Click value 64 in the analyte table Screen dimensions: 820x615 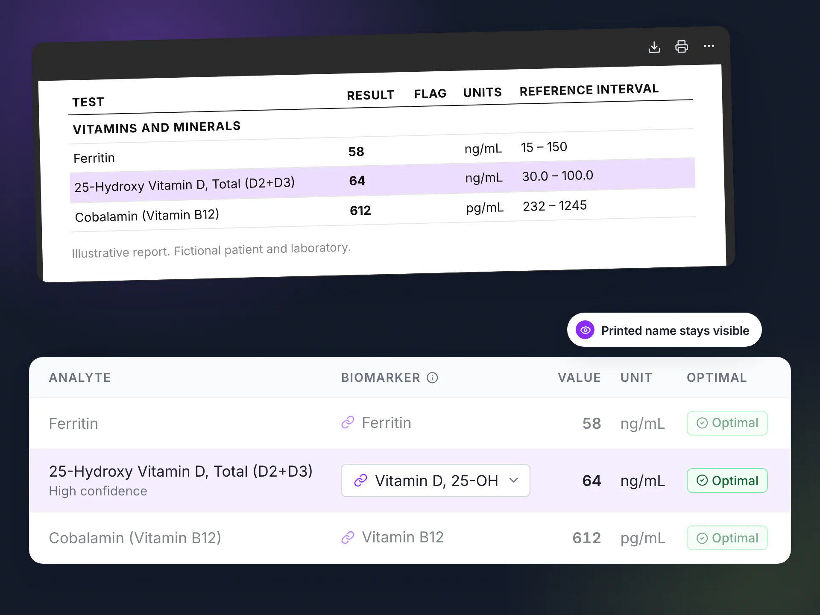[x=592, y=481]
